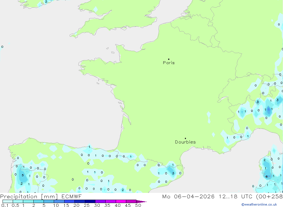Click the "12..18 UTC" time range text
The width and height of the screenshot is (283, 207).
coord(235,196)
